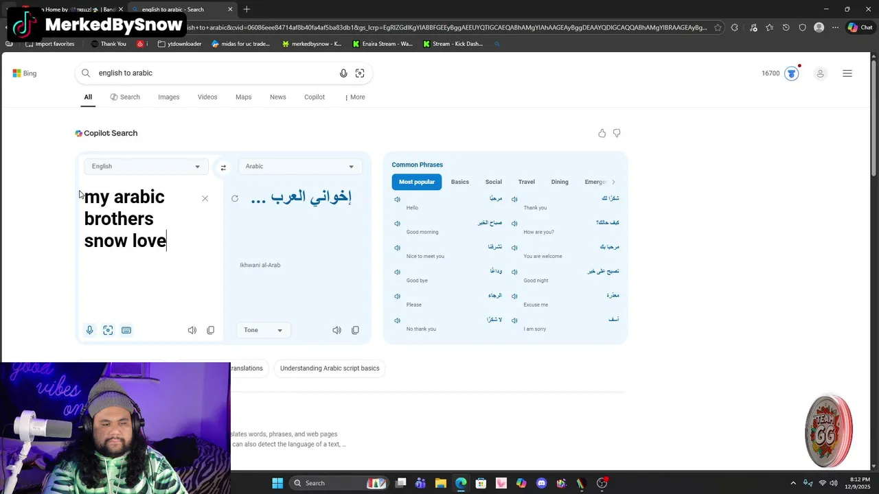Image resolution: width=879 pixels, height=494 pixels.
Task: Click the refresh translation icon
Action: coord(235,198)
